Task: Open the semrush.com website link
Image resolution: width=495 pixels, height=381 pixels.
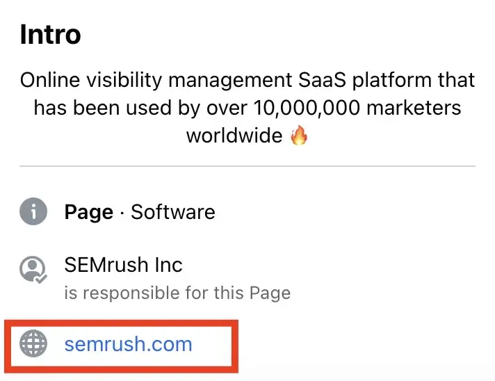Action: 128,343
